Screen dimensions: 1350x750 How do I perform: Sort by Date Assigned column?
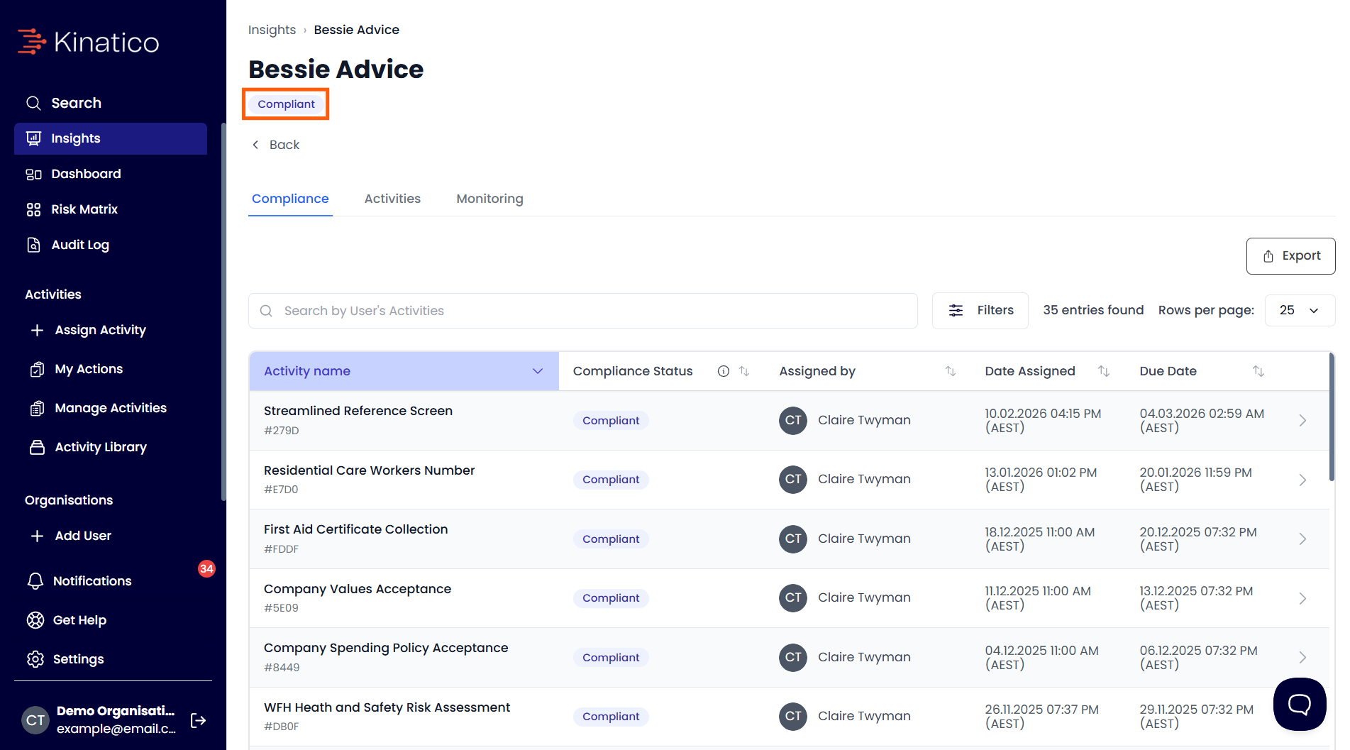point(1104,371)
